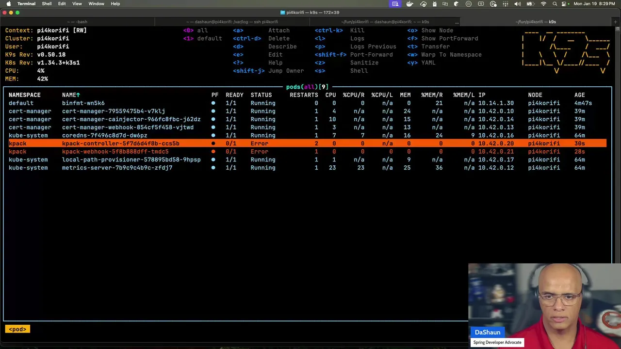The height and width of the screenshot is (349, 621).
Task: Open Spotlight search magnifier
Action: pos(555,4)
